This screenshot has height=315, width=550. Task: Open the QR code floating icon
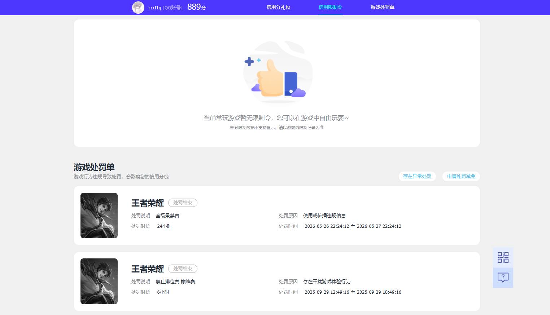tap(503, 257)
